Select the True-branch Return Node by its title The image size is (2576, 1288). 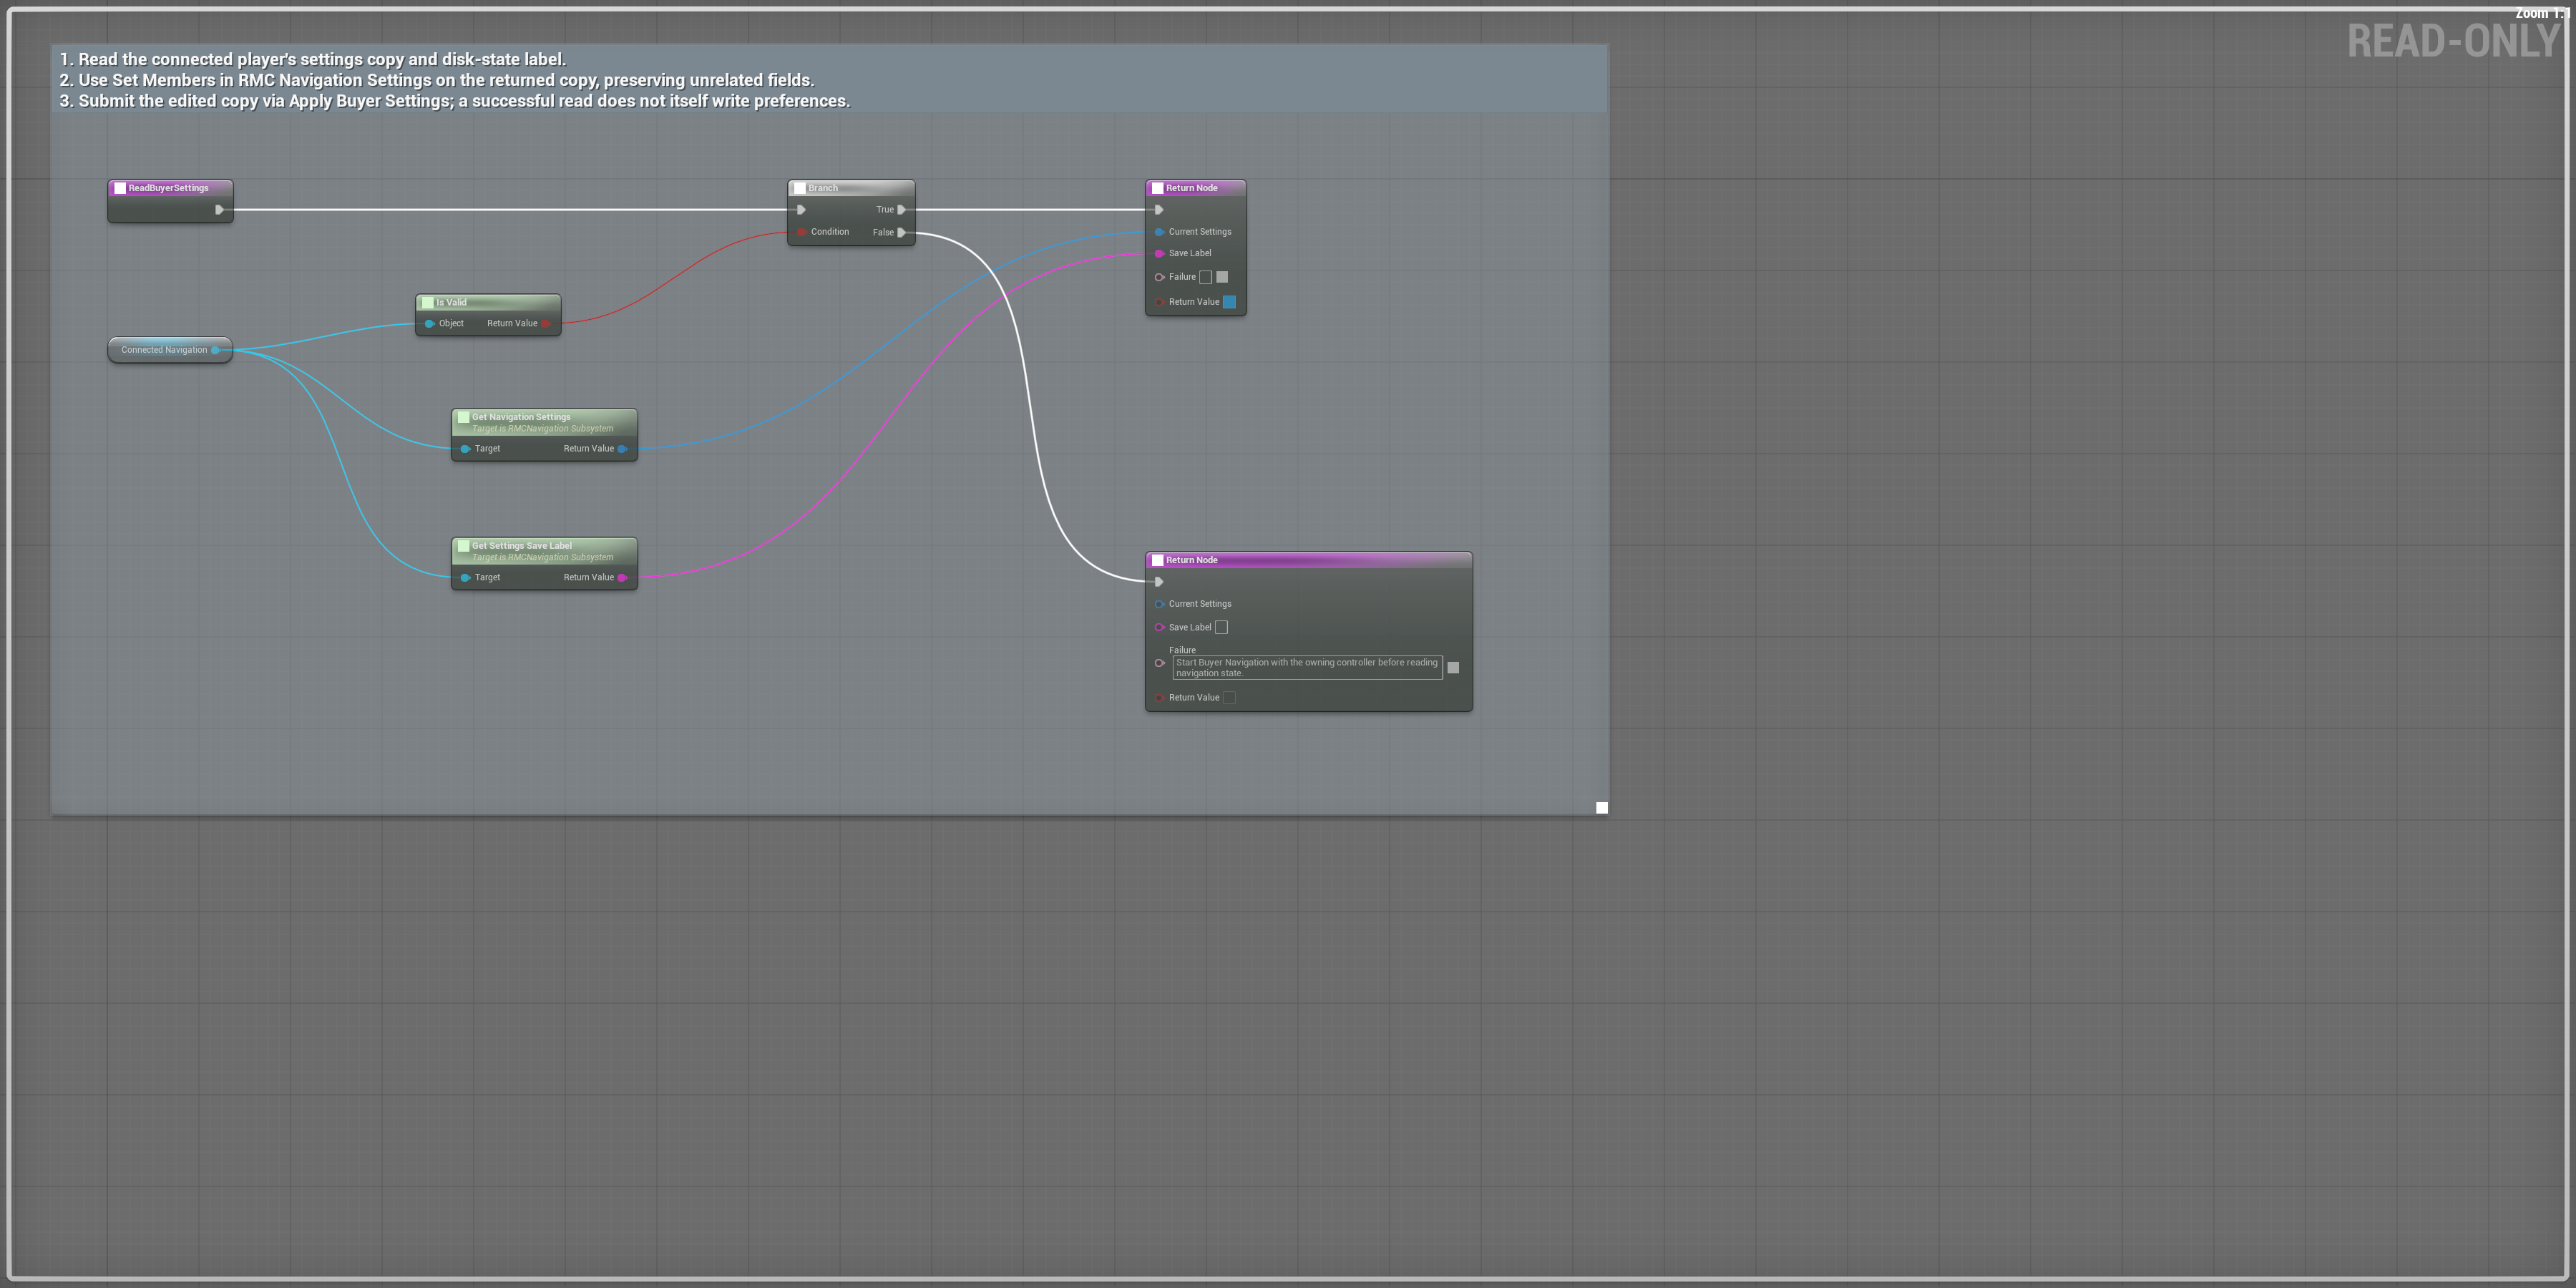[1192, 188]
